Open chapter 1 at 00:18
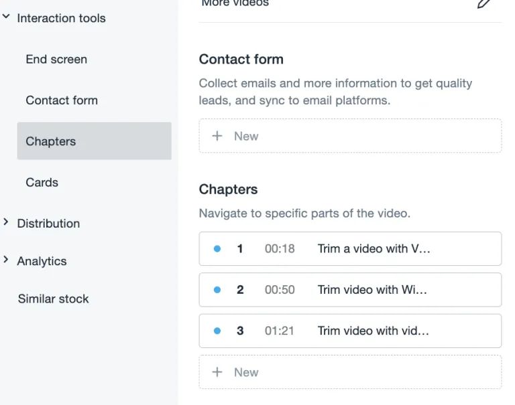 pyautogui.click(x=350, y=248)
